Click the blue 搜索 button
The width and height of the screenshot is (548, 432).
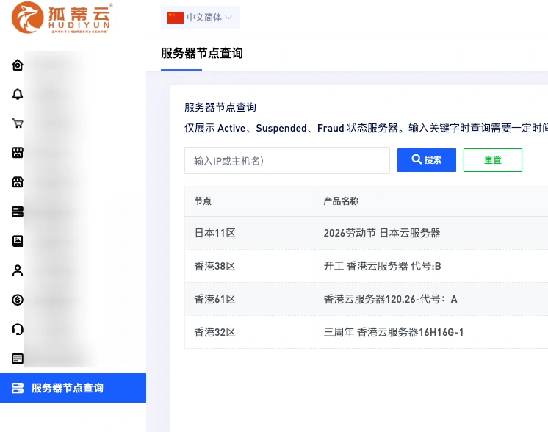pos(426,160)
